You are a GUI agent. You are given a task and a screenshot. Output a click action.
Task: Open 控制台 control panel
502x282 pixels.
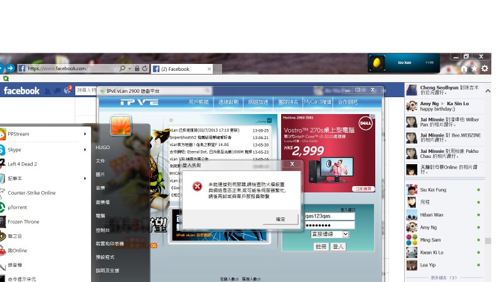(x=103, y=230)
